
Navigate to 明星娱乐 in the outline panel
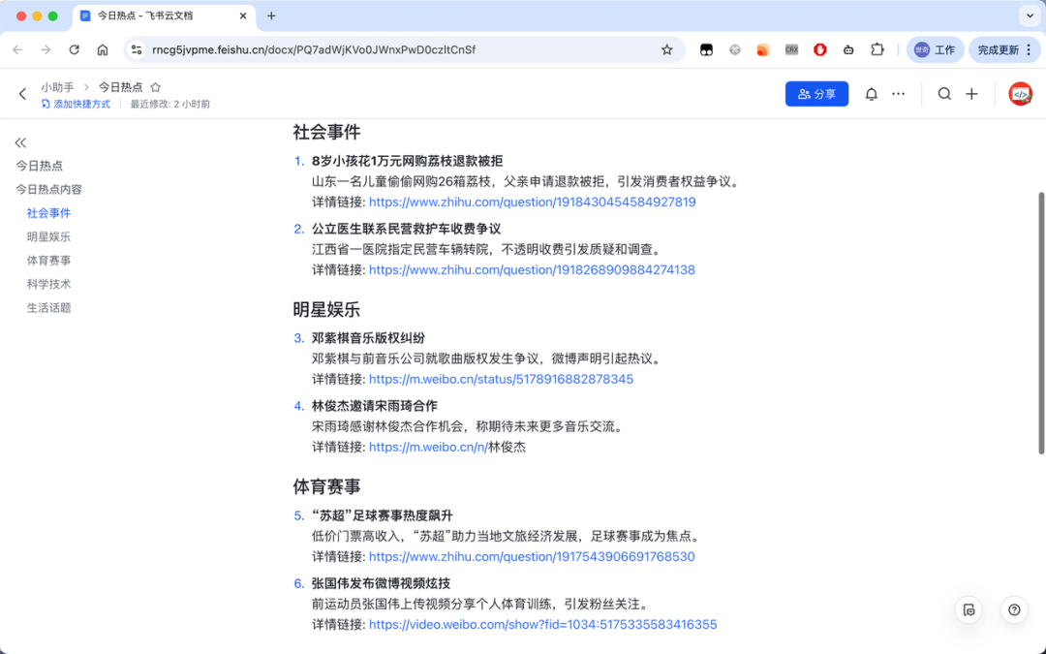point(49,235)
